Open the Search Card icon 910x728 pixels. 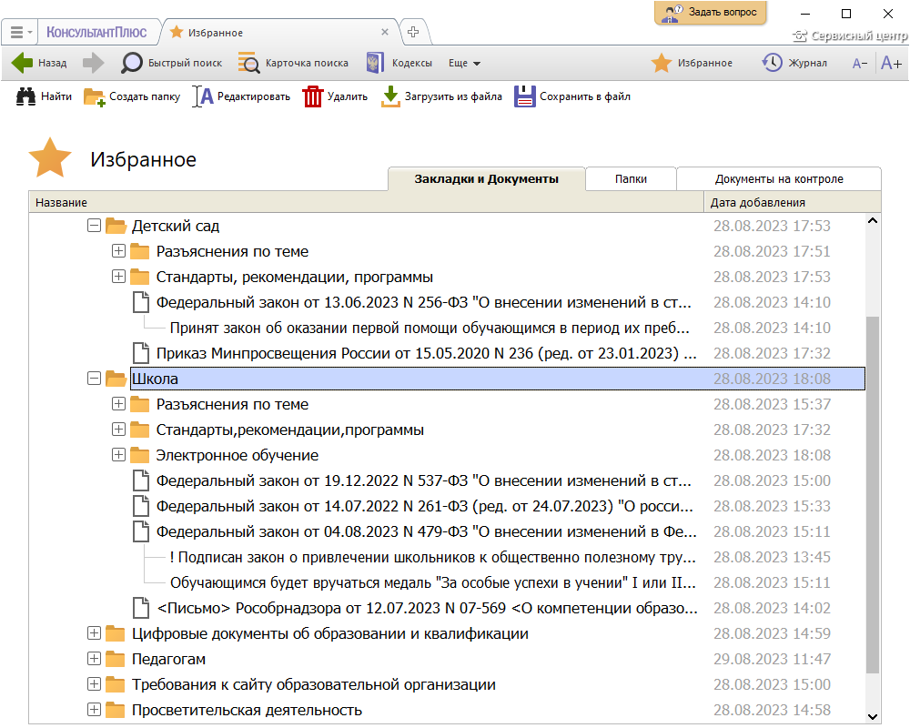tap(248, 63)
